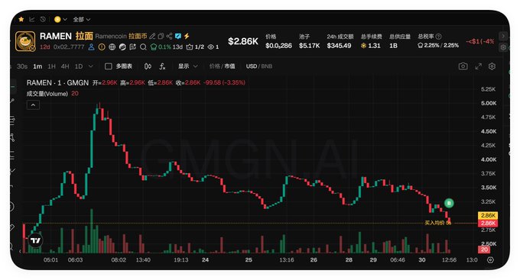Open the globe website icon

point(112,47)
